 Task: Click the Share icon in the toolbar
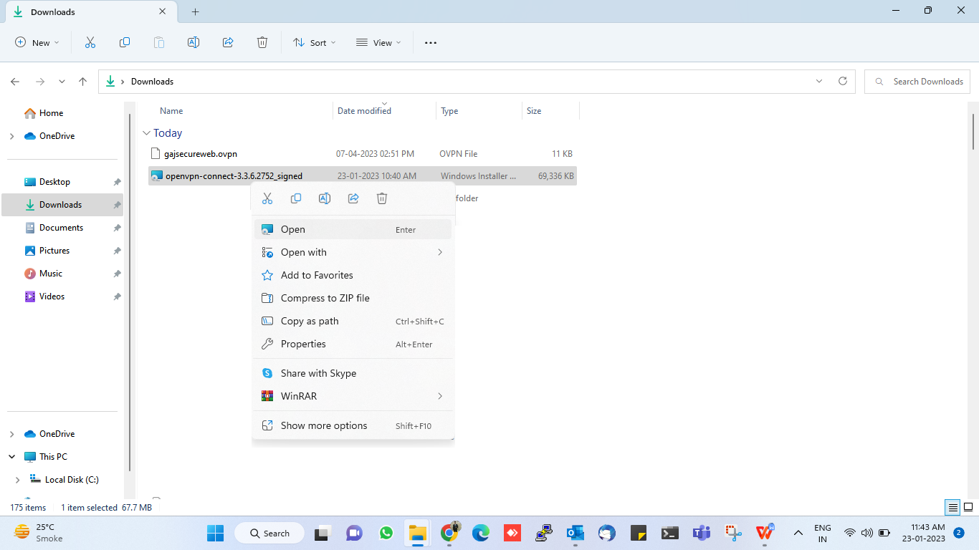(228, 43)
